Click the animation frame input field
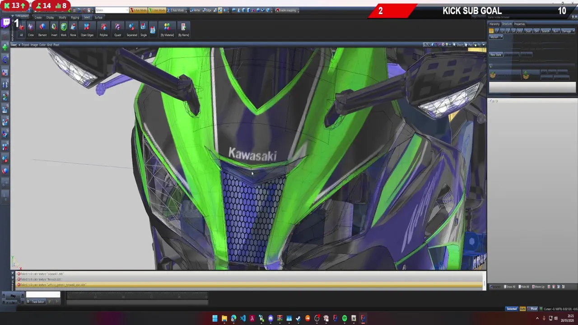 (43, 295)
